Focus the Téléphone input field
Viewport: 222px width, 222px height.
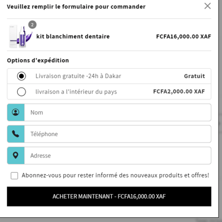point(118,134)
